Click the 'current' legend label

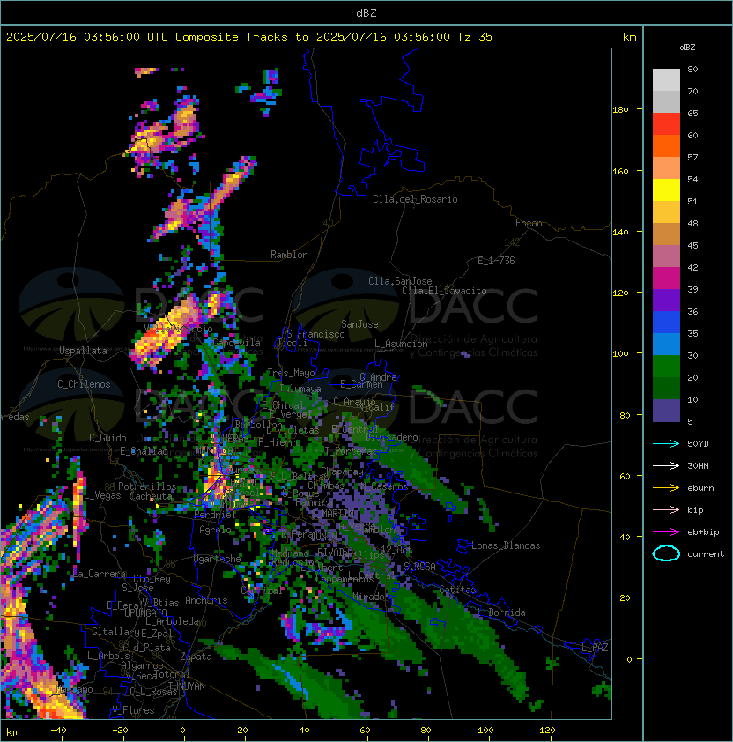[x=706, y=553]
